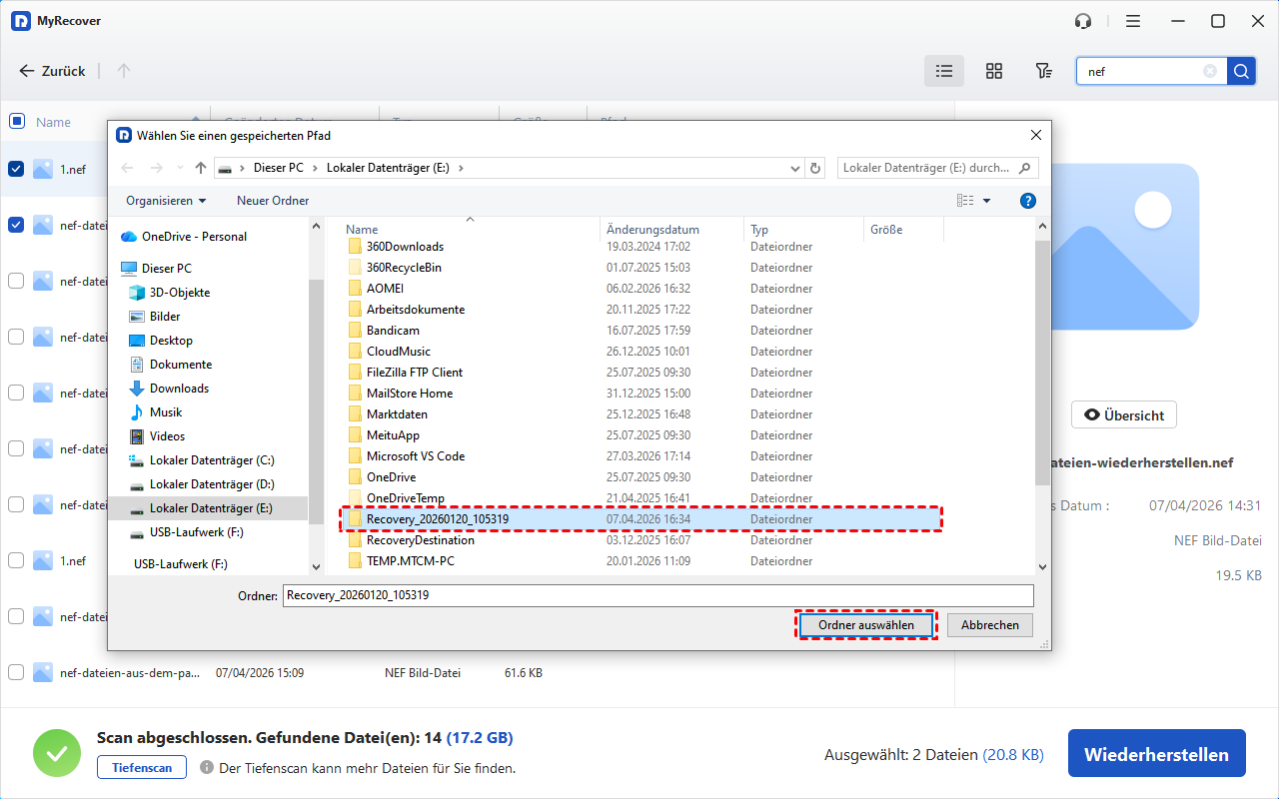Go up one folder level in dialog
The image size is (1279, 799).
pos(201,168)
